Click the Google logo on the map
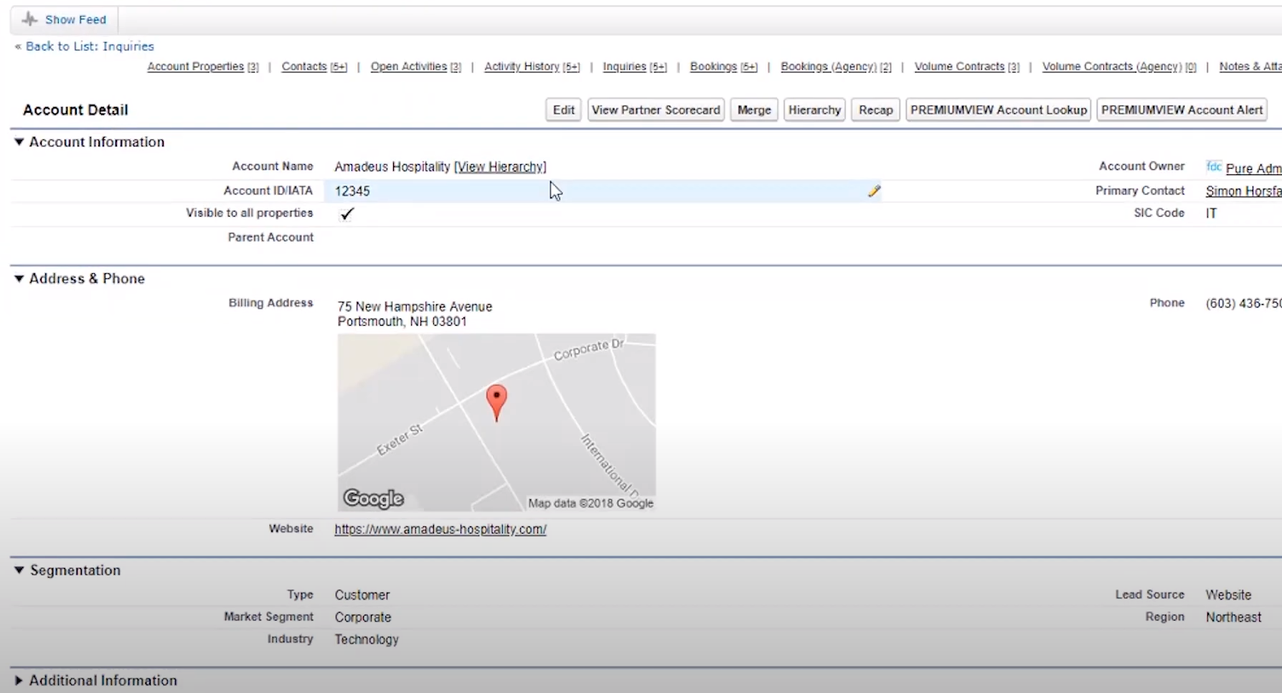 (374, 499)
